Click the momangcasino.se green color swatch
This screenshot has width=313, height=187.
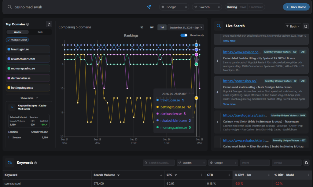(x=9, y=68)
